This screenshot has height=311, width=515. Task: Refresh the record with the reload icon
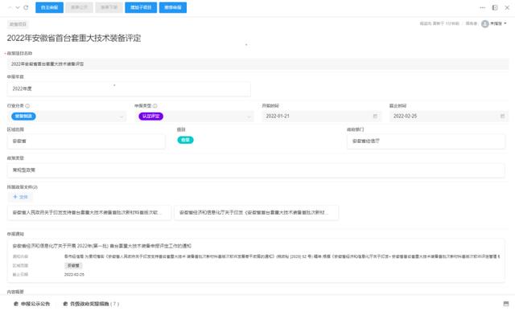point(26,7)
